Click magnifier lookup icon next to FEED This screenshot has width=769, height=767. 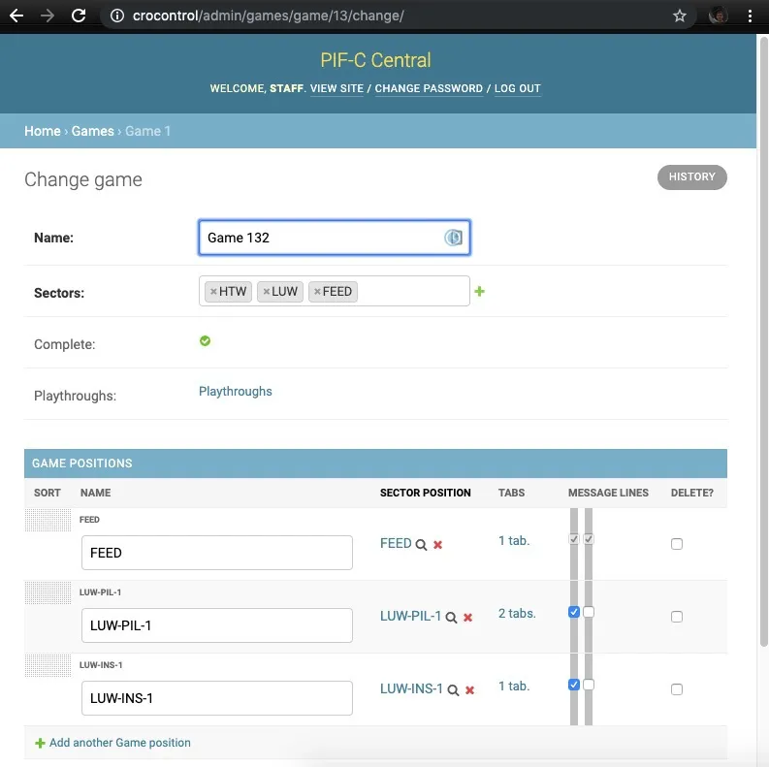(422, 545)
